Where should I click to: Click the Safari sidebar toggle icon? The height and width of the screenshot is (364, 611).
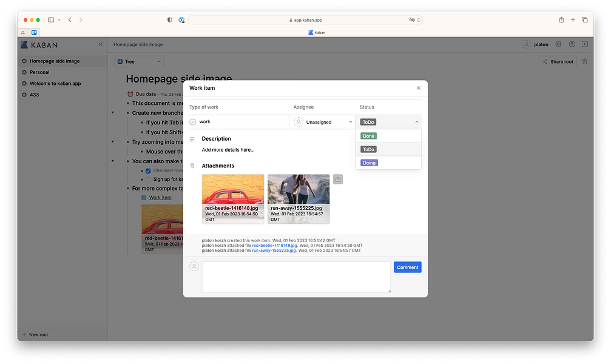pyautogui.click(x=51, y=20)
